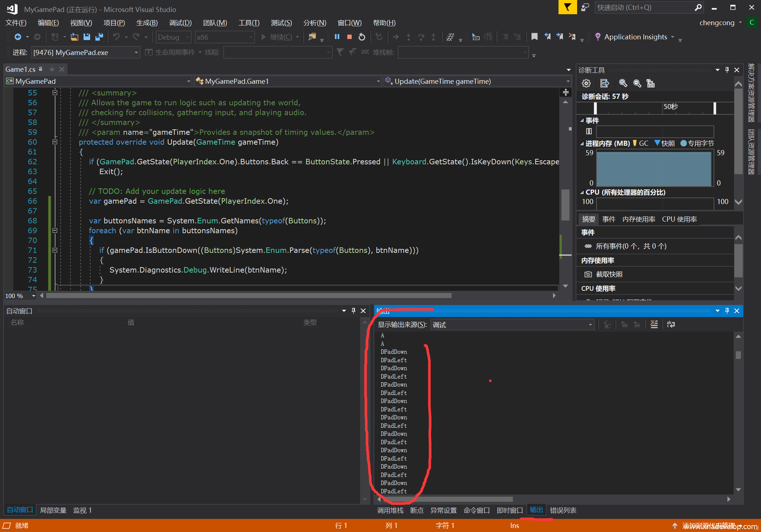Click the Save All toolbar icon
Screen dimensions: 761x532
pos(99,37)
